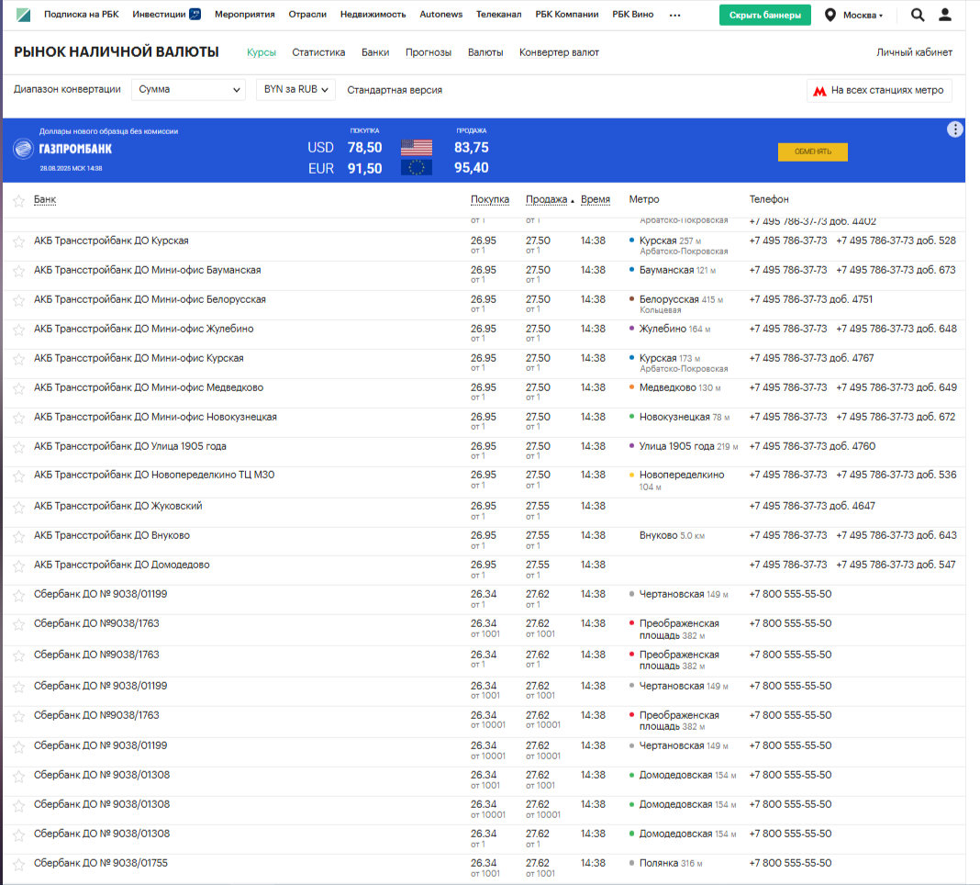Star АКБ Трансстройбанк ДО Курская row
The width and height of the screenshot is (980, 885).
[x=18, y=242]
